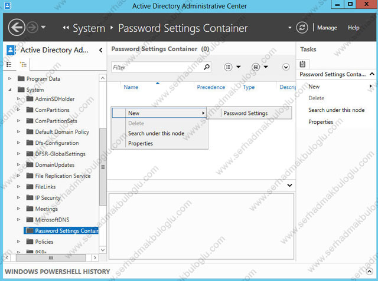378x281 pixels.
Task: Select the Default Domain Policy folder
Action: [58, 132]
